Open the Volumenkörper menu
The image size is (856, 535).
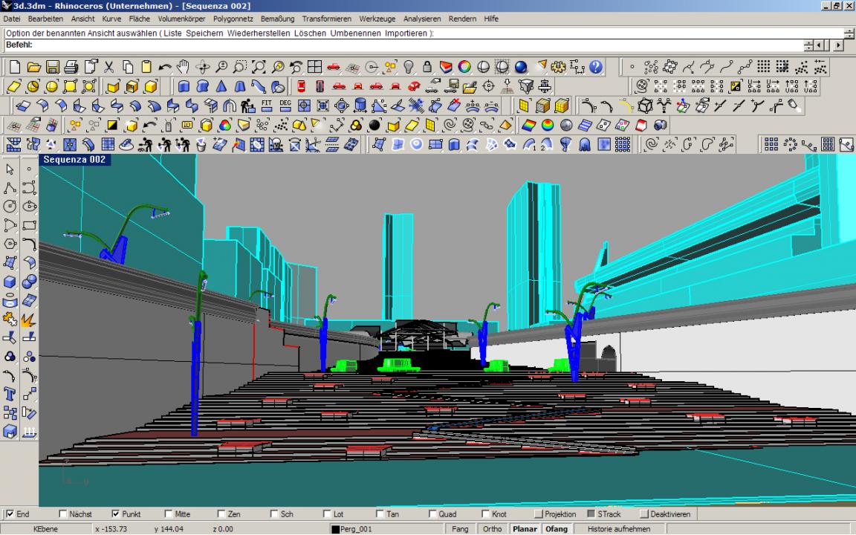[x=182, y=19]
